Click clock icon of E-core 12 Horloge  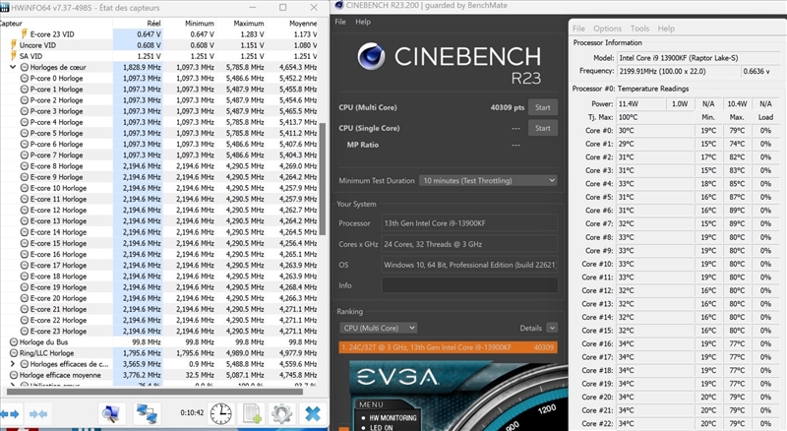[x=24, y=210]
